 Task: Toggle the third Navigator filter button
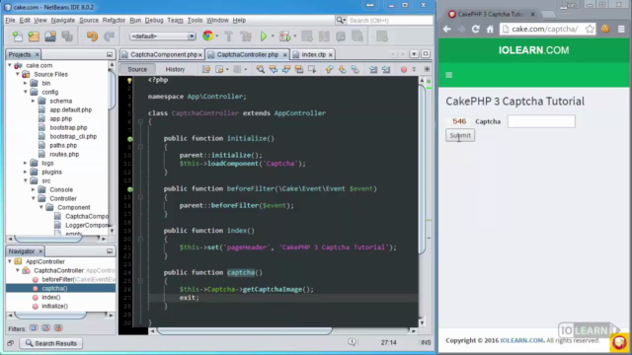[58, 328]
